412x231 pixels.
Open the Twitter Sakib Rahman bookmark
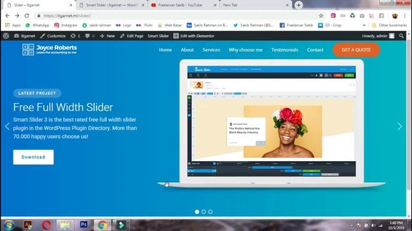pos(253,25)
